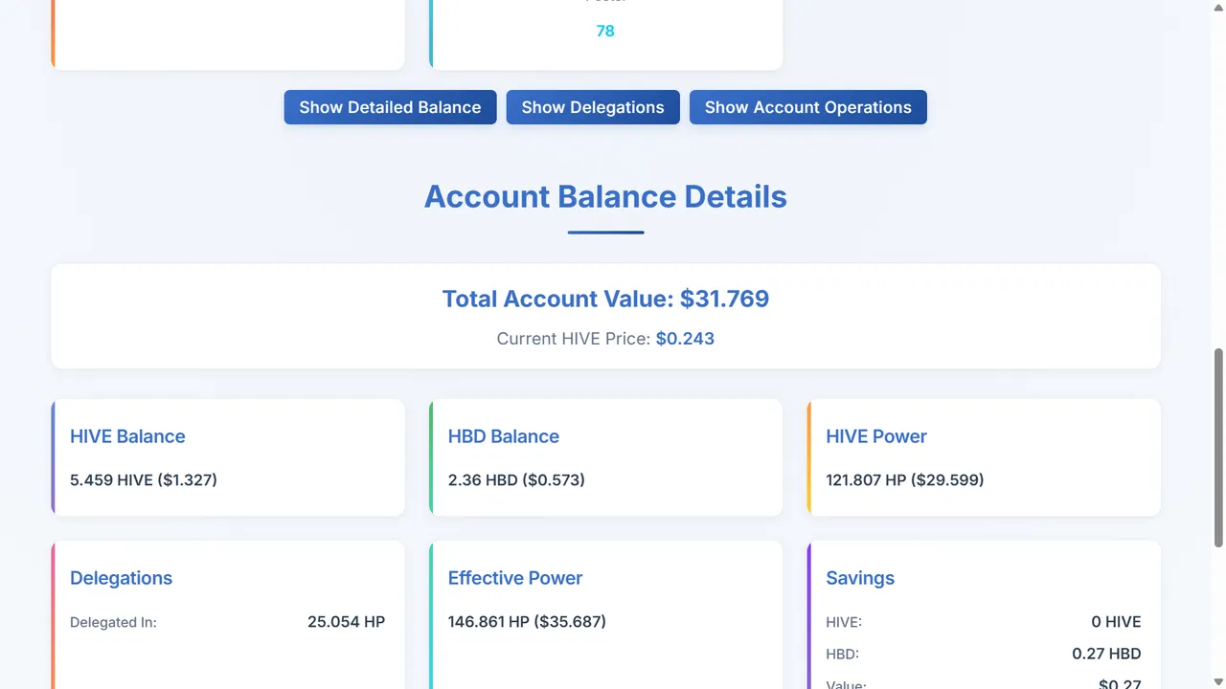Click Total Account Value: $31.769
This screenshot has height=689, width=1226.
tap(605, 299)
